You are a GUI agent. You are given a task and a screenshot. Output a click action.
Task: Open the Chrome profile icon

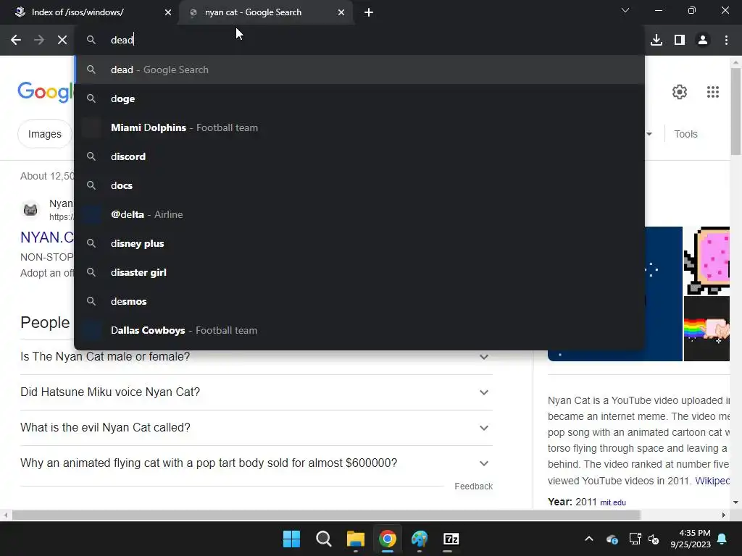click(x=703, y=41)
